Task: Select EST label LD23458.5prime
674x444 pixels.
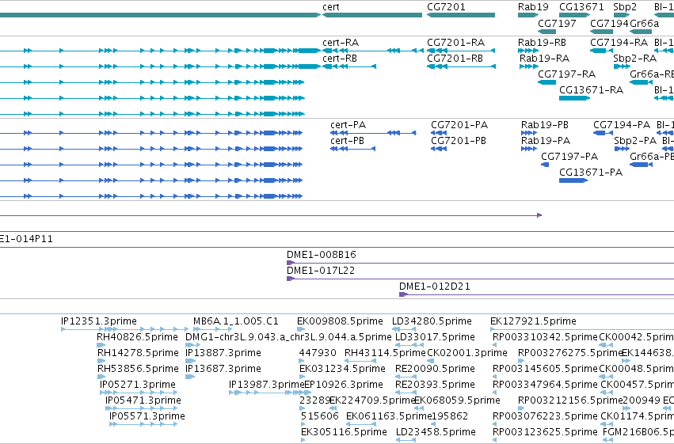Action: pos(436,432)
